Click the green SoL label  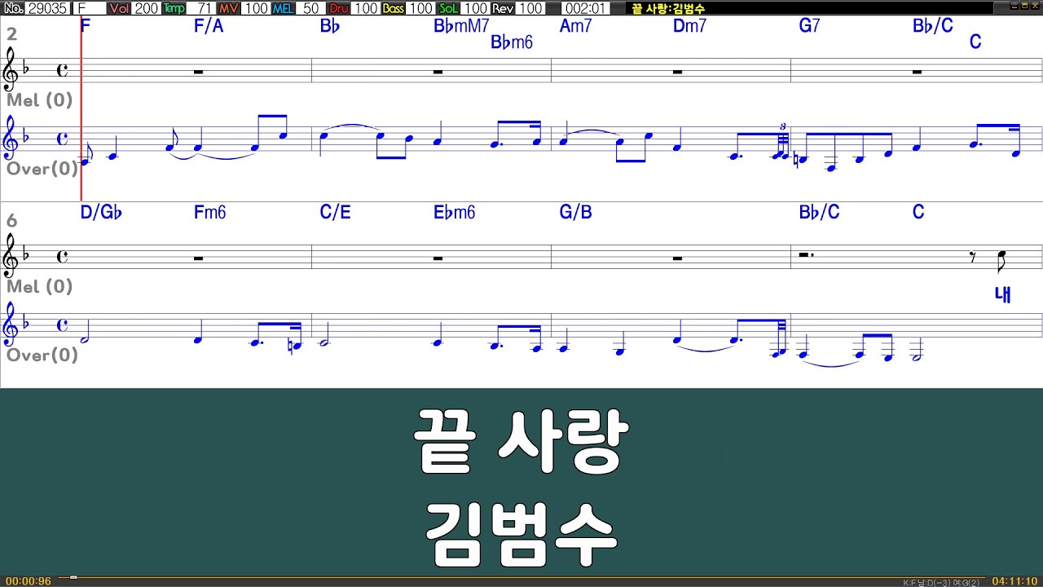[448, 8]
